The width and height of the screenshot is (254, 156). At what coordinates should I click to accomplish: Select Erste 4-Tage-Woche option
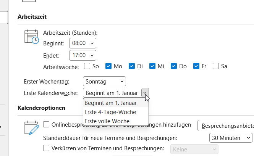coord(116,112)
